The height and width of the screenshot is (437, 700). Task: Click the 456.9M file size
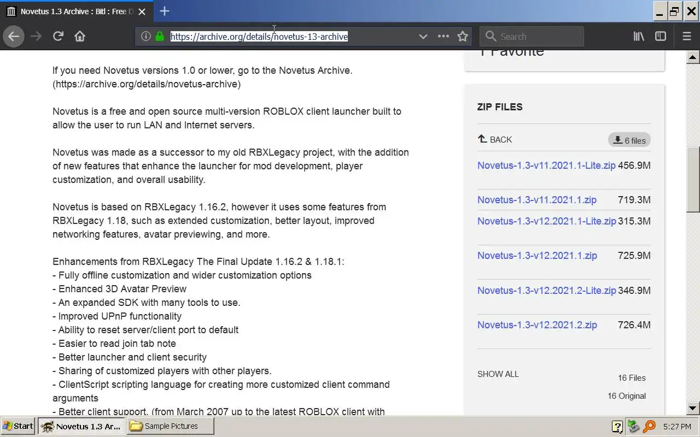[634, 166]
